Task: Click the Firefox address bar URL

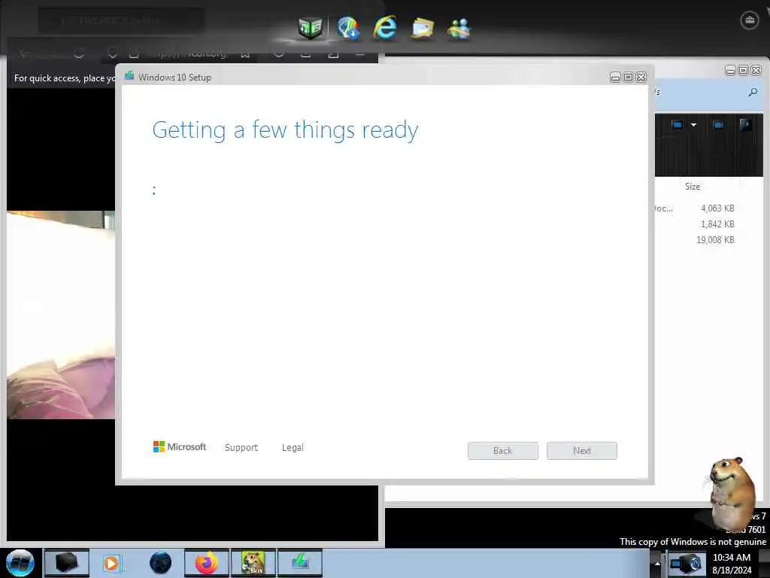Action: [x=186, y=54]
